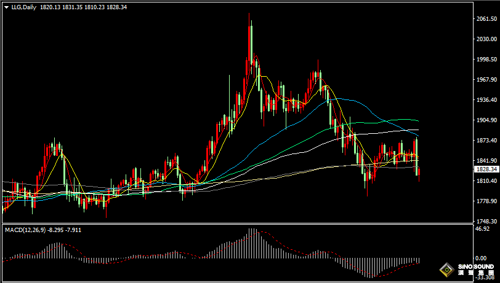This screenshot has width=500, height=283.
Task: Select the LLG,Daily chart title text
Action: pyautogui.click(x=24, y=7)
